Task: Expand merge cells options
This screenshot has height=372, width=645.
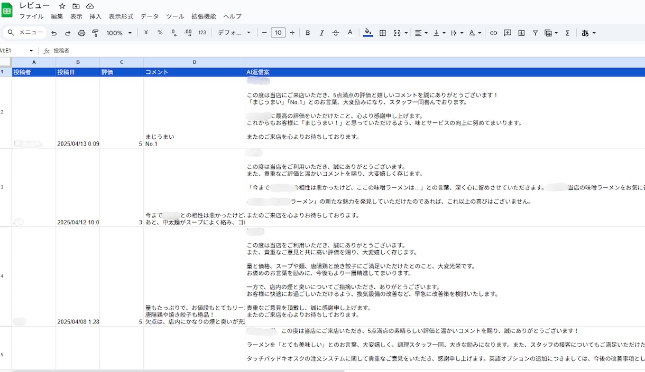Action: tap(406, 33)
